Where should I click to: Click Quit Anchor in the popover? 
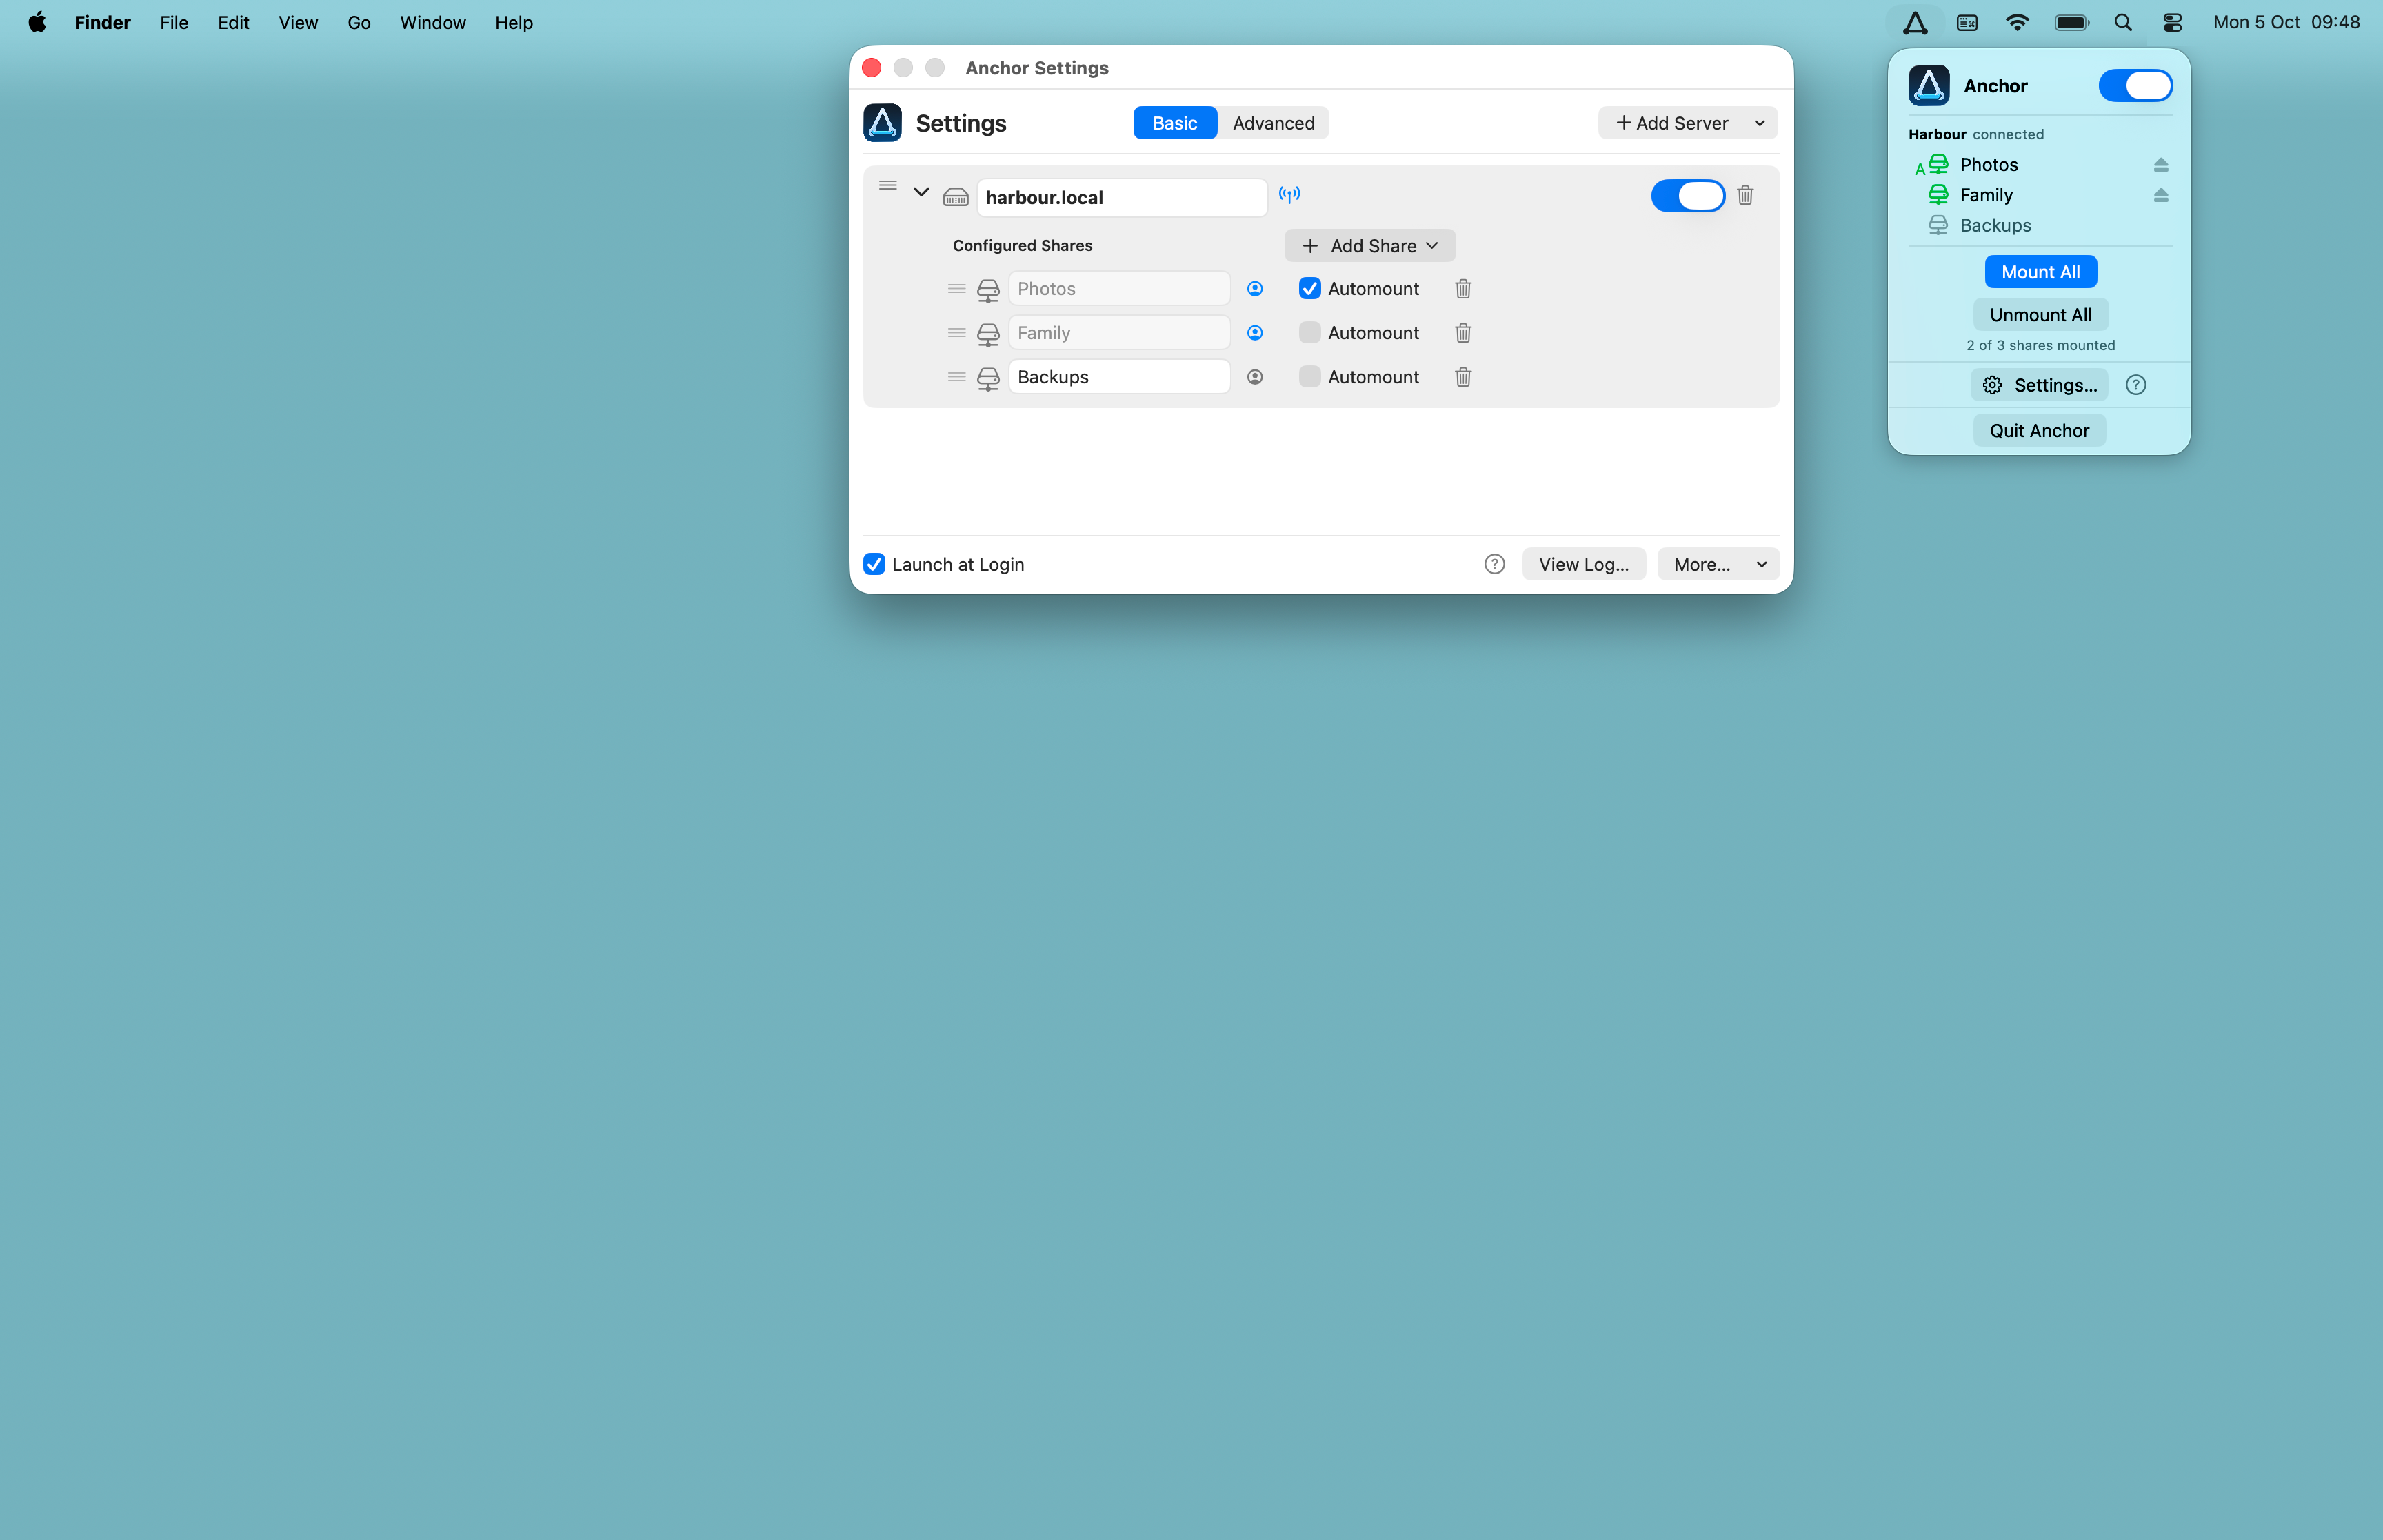pyautogui.click(x=2039, y=431)
